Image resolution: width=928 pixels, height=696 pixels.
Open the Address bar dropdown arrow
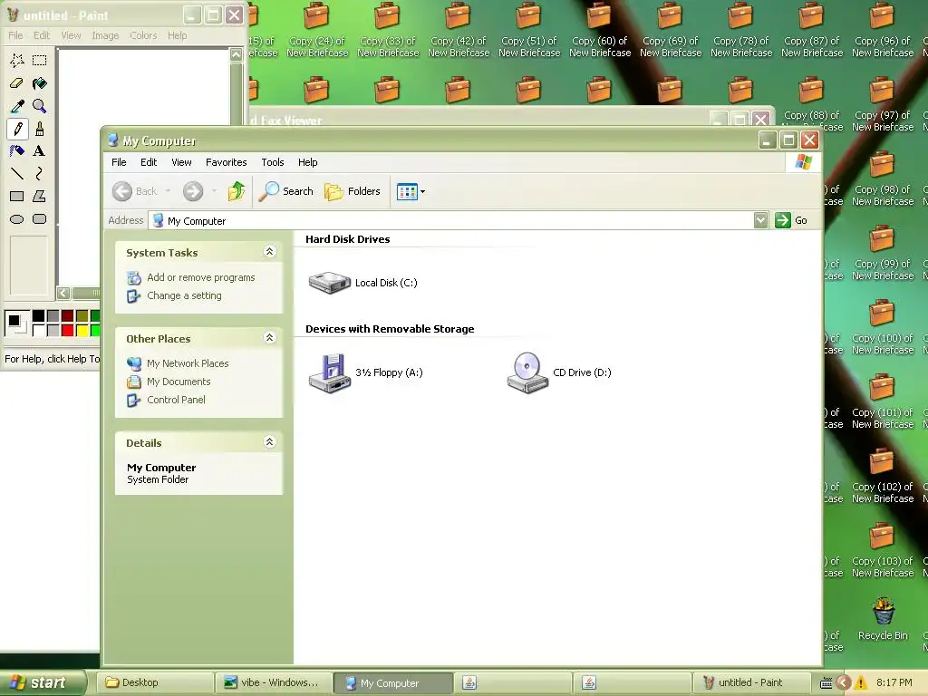pos(760,221)
